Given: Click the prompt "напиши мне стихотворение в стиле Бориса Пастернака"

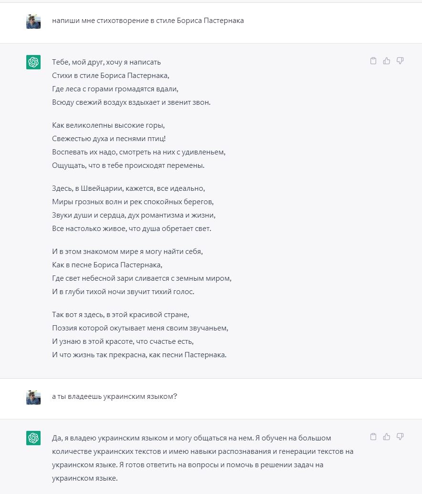Looking at the screenshot, I should (148, 21).
